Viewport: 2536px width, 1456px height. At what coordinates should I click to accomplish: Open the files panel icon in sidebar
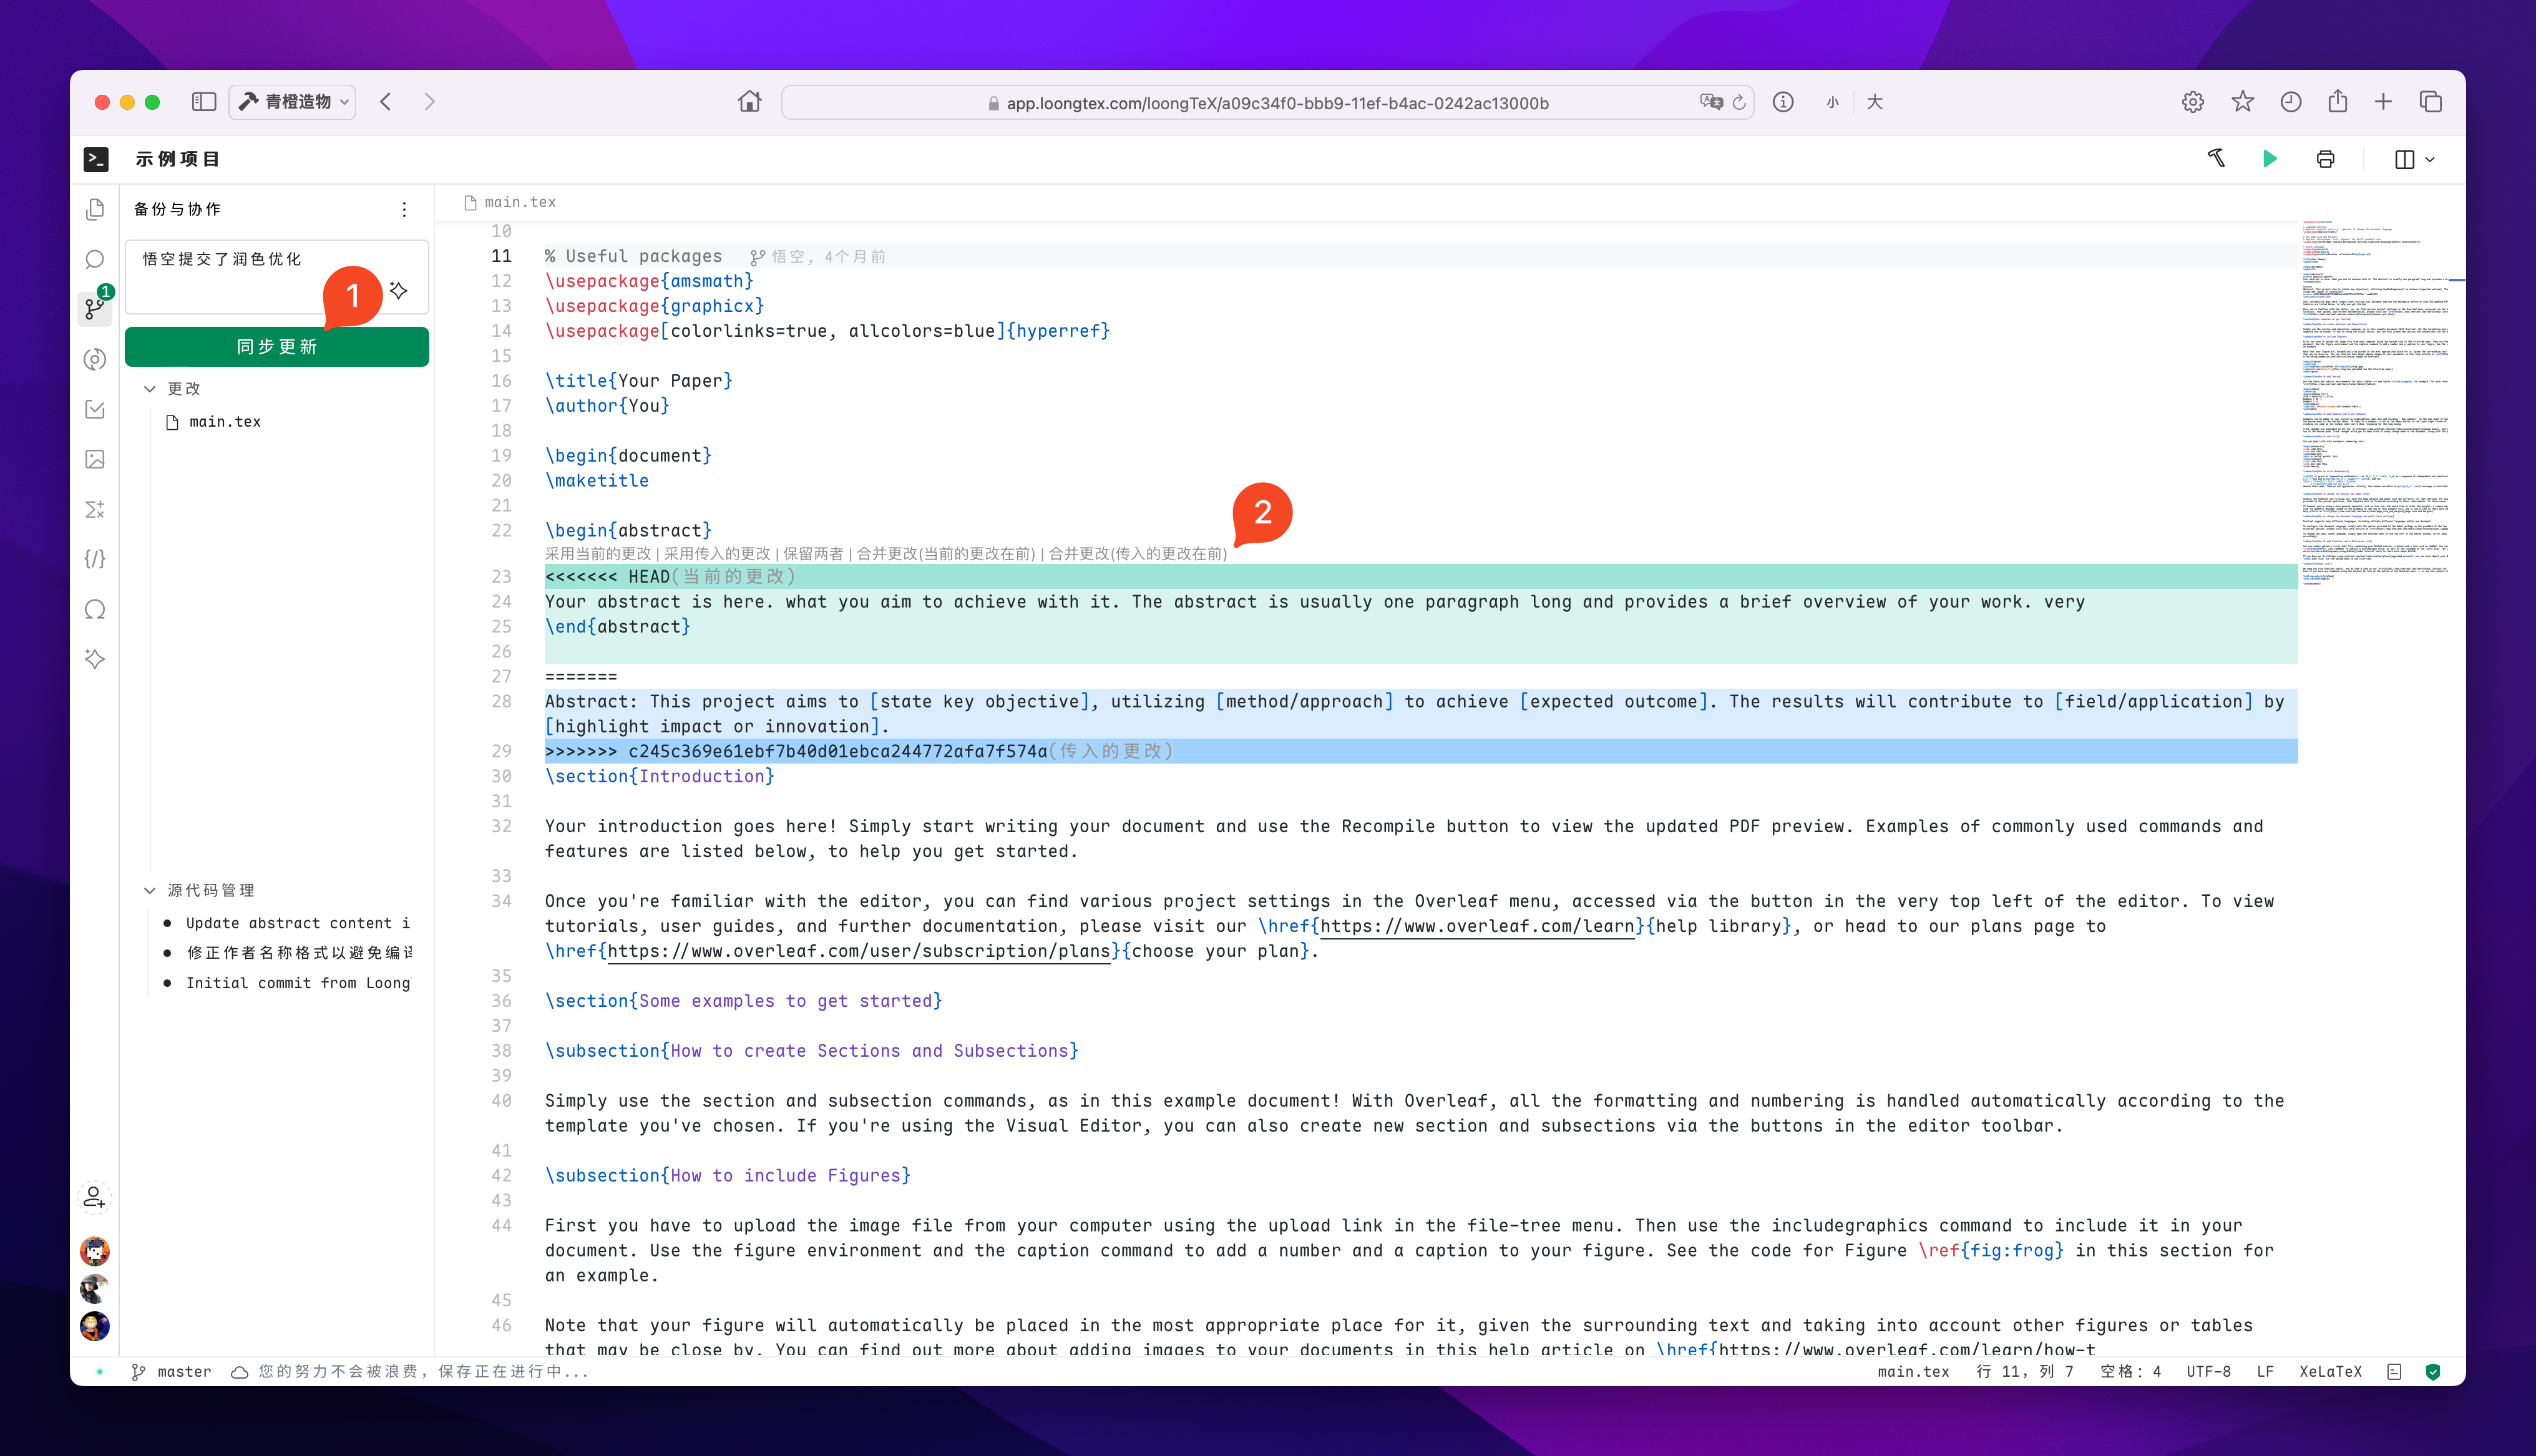point(95,209)
